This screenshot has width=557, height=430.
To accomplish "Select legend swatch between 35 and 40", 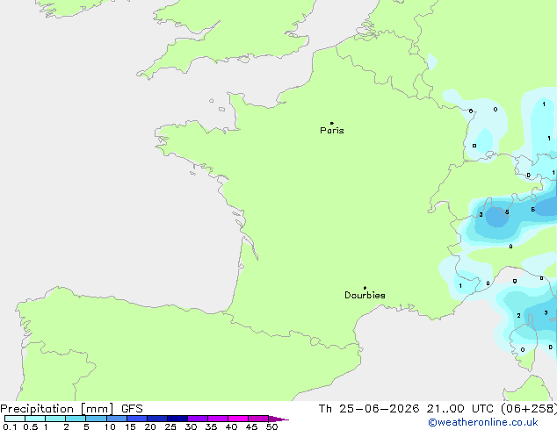I will tap(218, 419).
